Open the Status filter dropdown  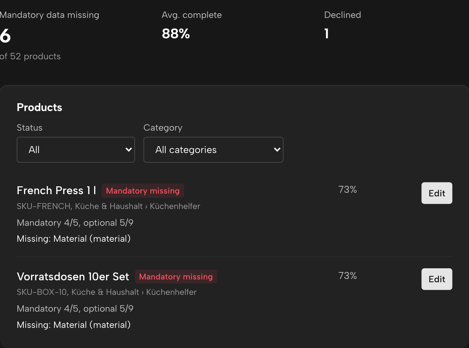click(x=76, y=150)
